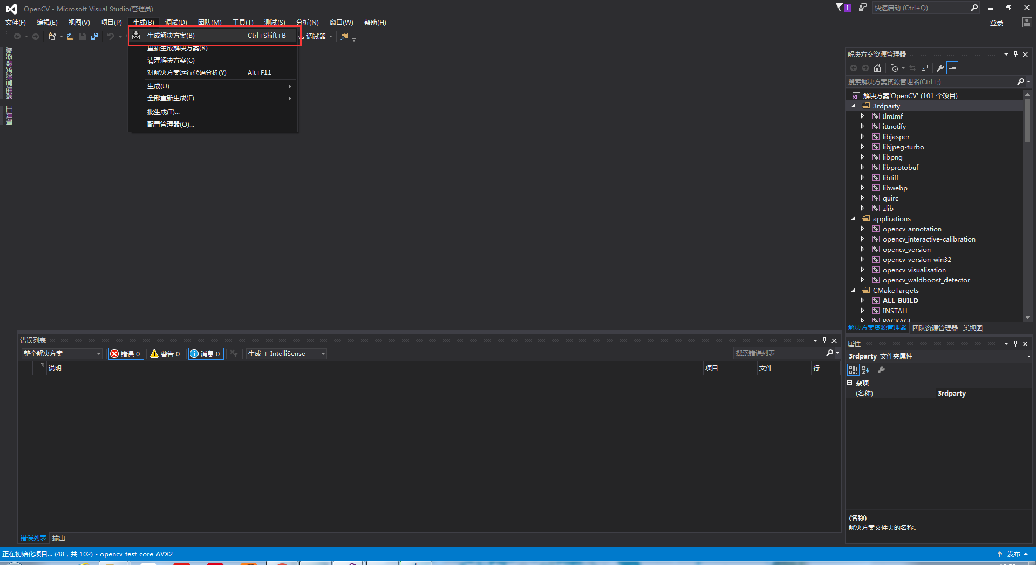Toggle the 警告 filter in the error list

(x=165, y=354)
